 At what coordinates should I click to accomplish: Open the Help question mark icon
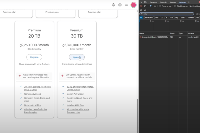click(x=113, y=5)
